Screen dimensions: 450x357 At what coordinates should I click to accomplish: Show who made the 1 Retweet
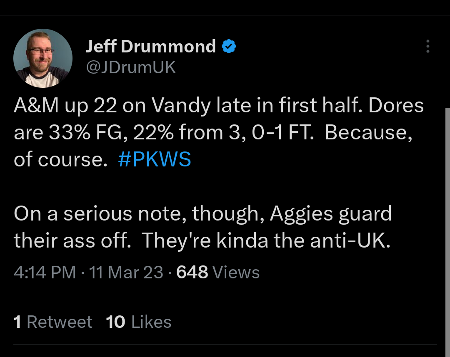coord(53,322)
